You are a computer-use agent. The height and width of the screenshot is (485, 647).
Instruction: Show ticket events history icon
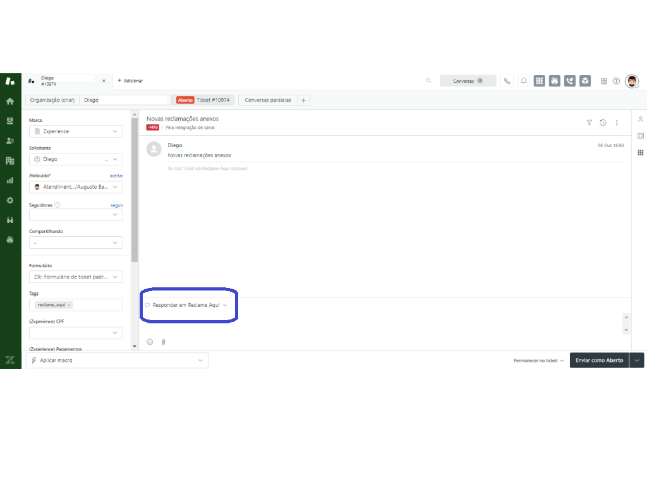click(603, 123)
